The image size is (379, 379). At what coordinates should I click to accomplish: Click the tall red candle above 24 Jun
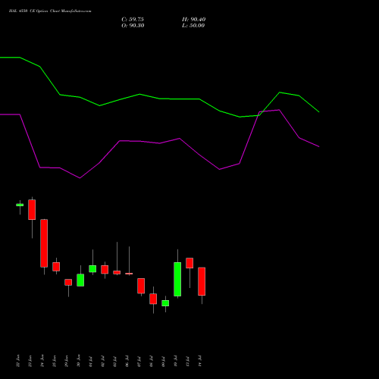tap(44, 243)
